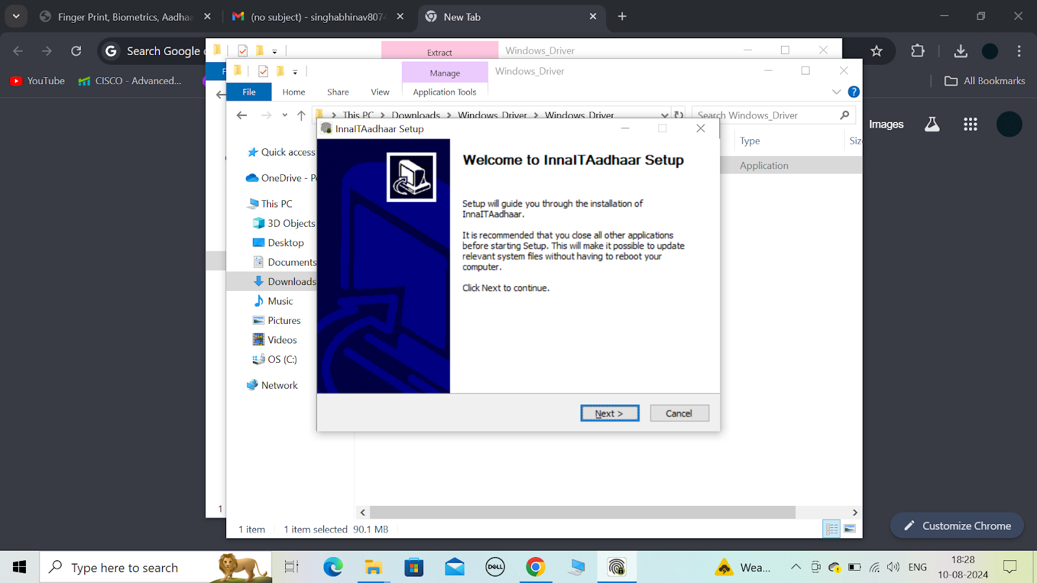Select OneDrive in navigation pane
The width and height of the screenshot is (1037, 583).
[281, 178]
